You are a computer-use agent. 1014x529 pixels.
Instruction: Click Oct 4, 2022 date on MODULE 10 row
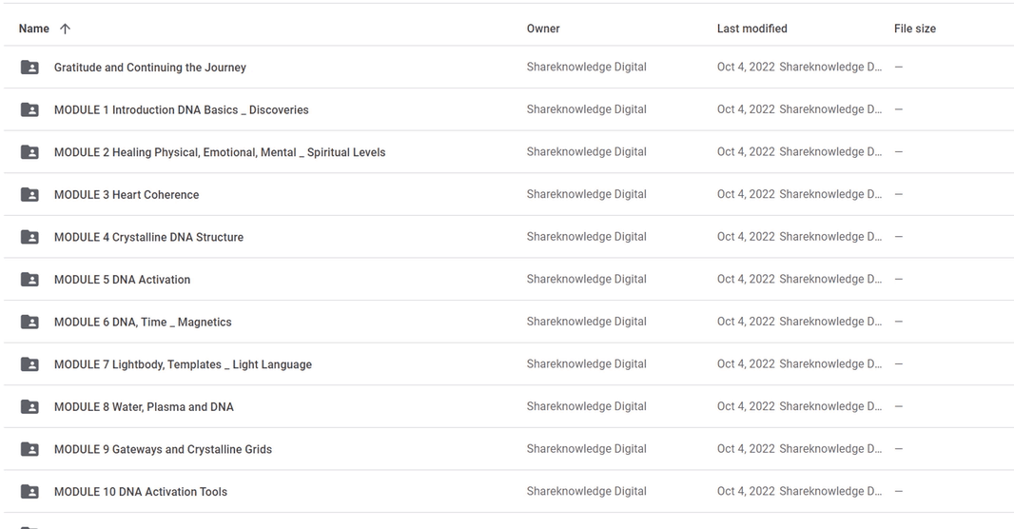[x=746, y=491]
